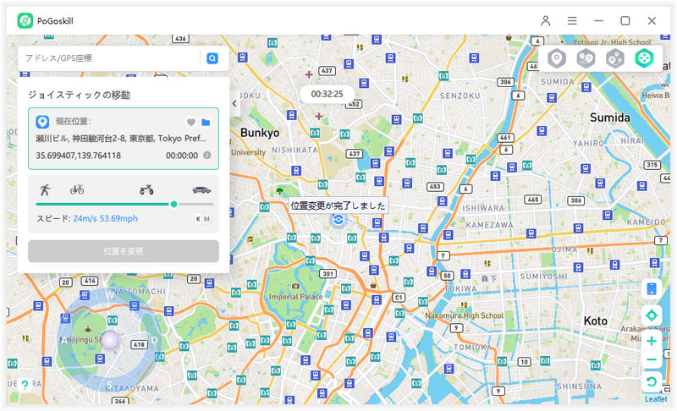The height and width of the screenshot is (411, 677).
Task: Open the hamburger menu in title bar
Action: pyautogui.click(x=572, y=20)
